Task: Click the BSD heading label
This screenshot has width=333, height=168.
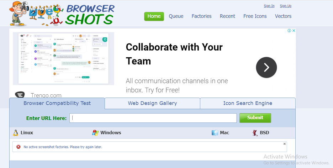Action: click(x=264, y=133)
